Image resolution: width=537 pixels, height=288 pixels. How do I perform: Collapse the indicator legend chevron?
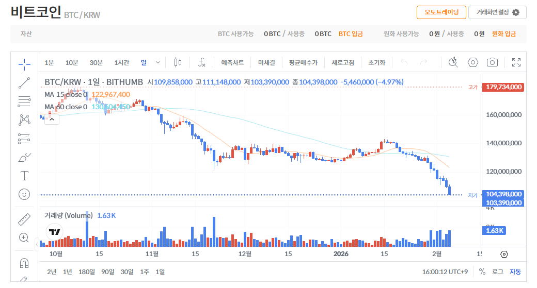click(x=53, y=120)
